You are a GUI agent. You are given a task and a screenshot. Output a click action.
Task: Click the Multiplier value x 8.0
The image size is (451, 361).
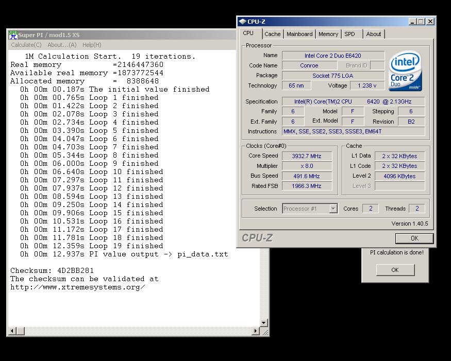307,166
